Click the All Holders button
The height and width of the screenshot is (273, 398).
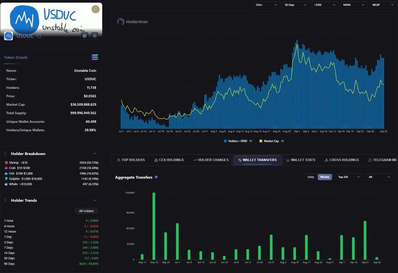point(86,211)
